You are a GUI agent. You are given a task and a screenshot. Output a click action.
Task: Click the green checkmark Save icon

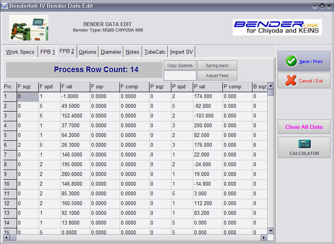coord(291,61)
